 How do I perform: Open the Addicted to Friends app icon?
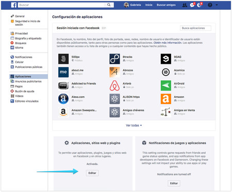[63, 85]
